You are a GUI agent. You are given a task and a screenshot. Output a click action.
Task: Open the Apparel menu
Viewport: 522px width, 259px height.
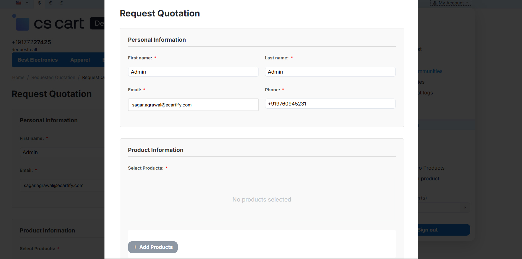(80, 60)
